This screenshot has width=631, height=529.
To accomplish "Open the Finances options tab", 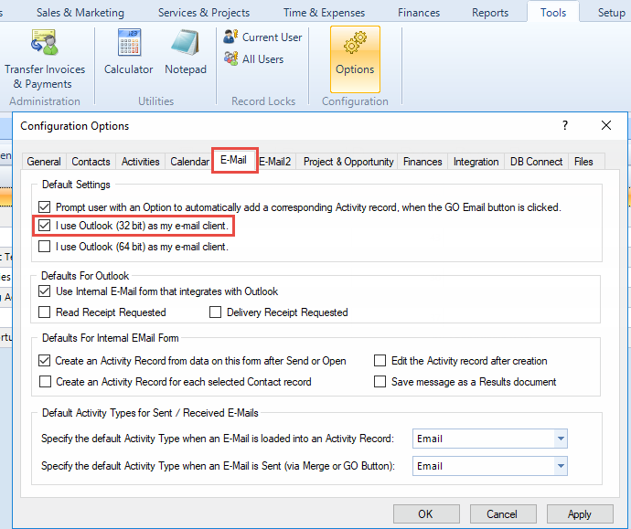I will [422, 162].
